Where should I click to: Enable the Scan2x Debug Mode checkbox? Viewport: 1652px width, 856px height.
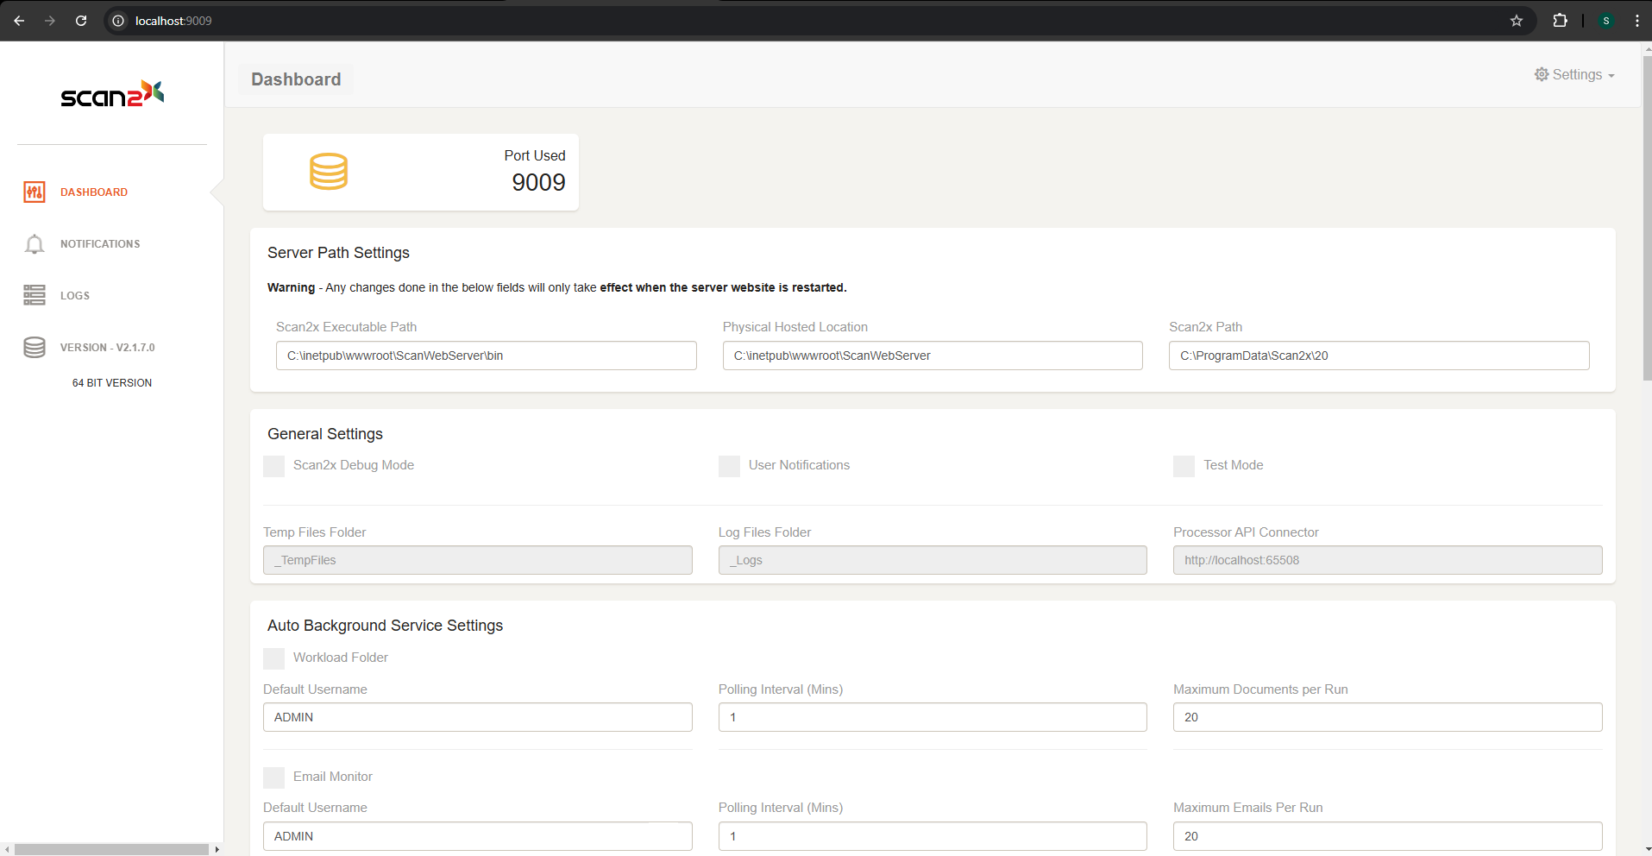(x=274, y=466)
